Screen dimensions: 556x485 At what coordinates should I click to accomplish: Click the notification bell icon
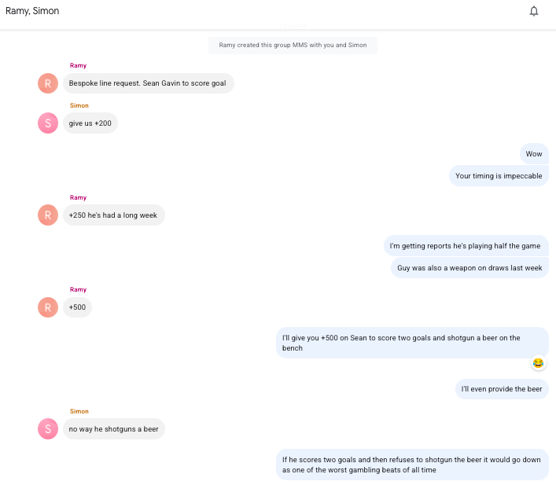point(534,11)
